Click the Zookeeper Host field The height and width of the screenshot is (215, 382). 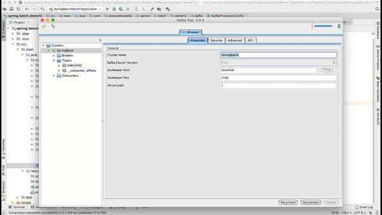pyautogui.click(x=268, y=70)
